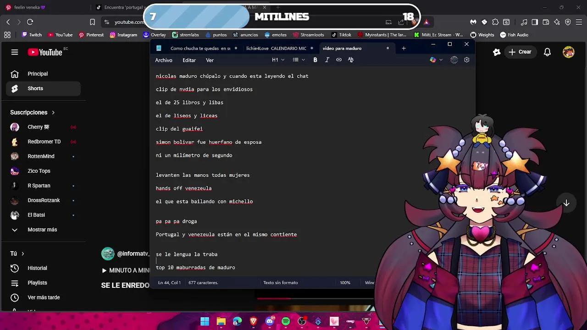Go to YouTube Principal page
Viewport: 587px width, 330px height.
[x=44, y=74]
